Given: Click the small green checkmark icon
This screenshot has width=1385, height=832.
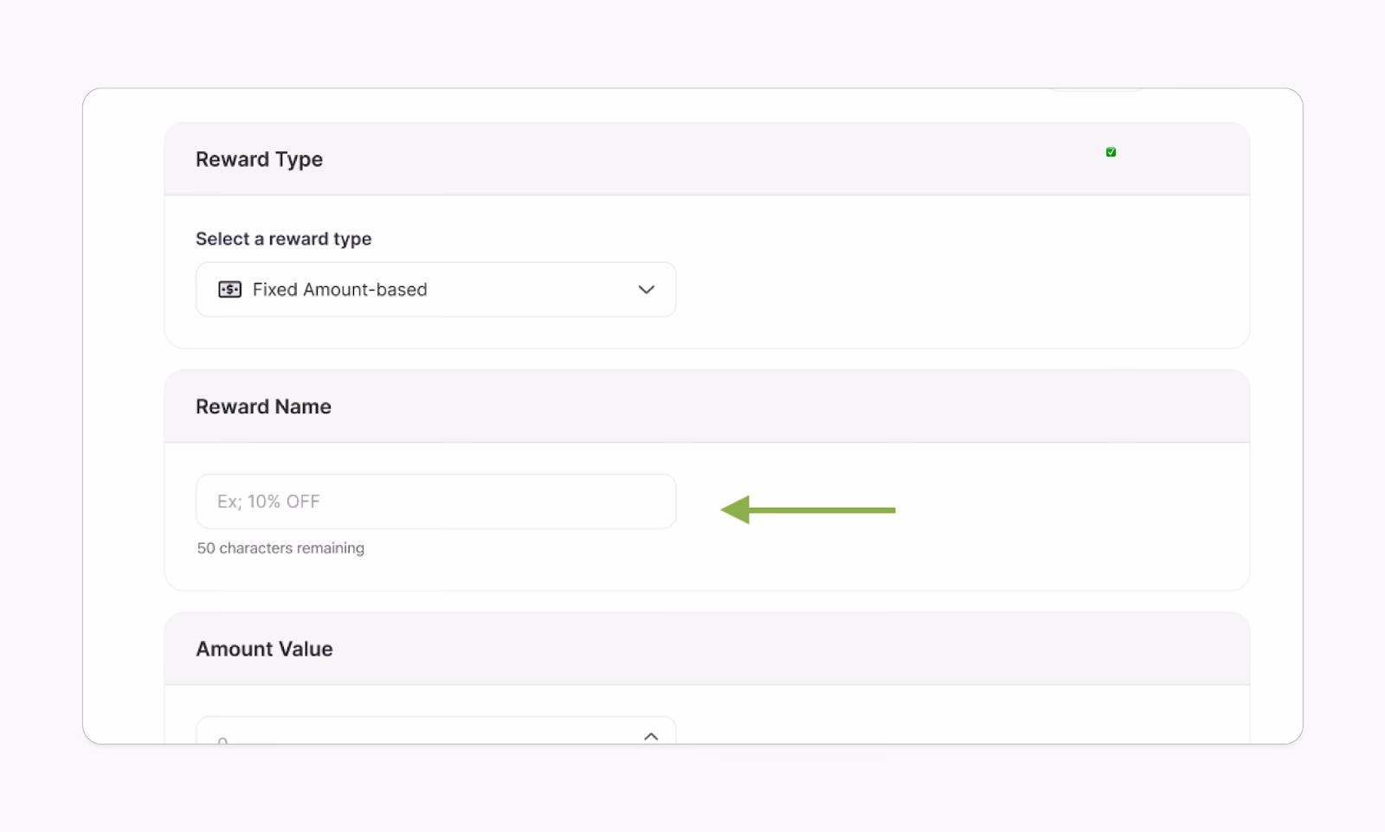Looking at the screenshot, I should [1111, 152].
